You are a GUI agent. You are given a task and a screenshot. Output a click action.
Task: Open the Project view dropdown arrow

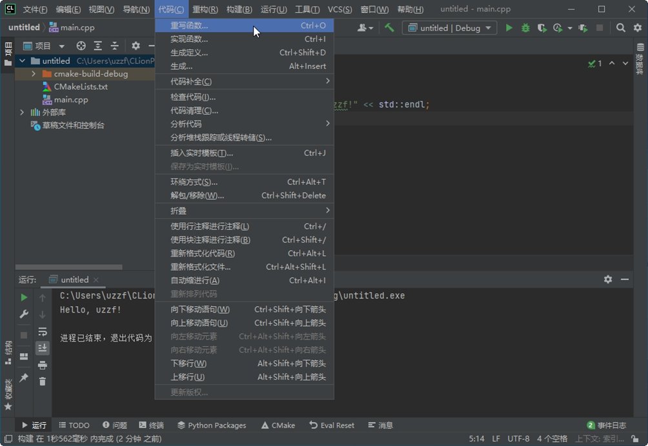click(x=61, y=46)
